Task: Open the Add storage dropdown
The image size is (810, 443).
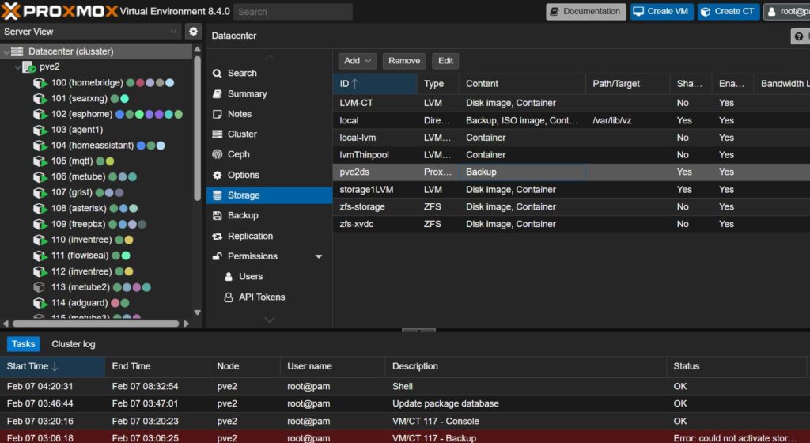Action: coord(358,61)
